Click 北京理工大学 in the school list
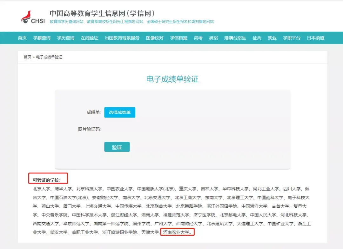The height and width of the screenshot is (249, 343). pyautogui.click(x=240, y=198)
